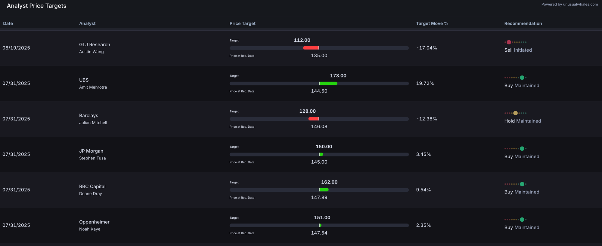The height and width of the screenshot is (246, 602).
Task: Click the -12.38% target move
Action: click(427, 119)
